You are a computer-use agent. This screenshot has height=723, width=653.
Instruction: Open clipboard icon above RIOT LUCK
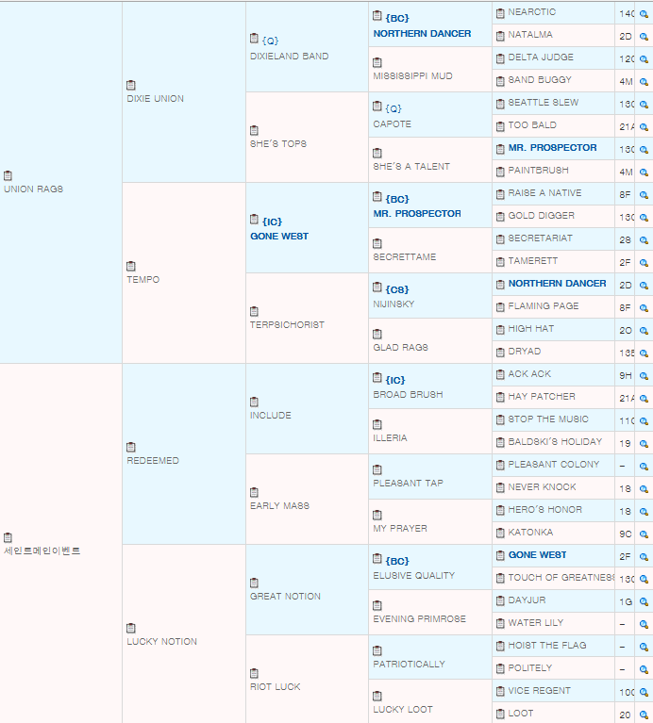click(x=254, y=673)
